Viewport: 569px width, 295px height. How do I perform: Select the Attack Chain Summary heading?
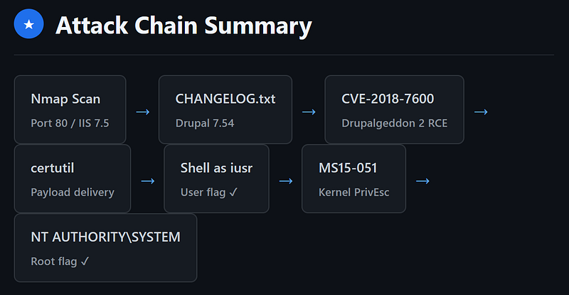184,26
